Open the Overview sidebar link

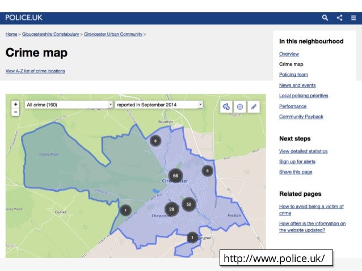pyautogui.click(x=289, y=54)
